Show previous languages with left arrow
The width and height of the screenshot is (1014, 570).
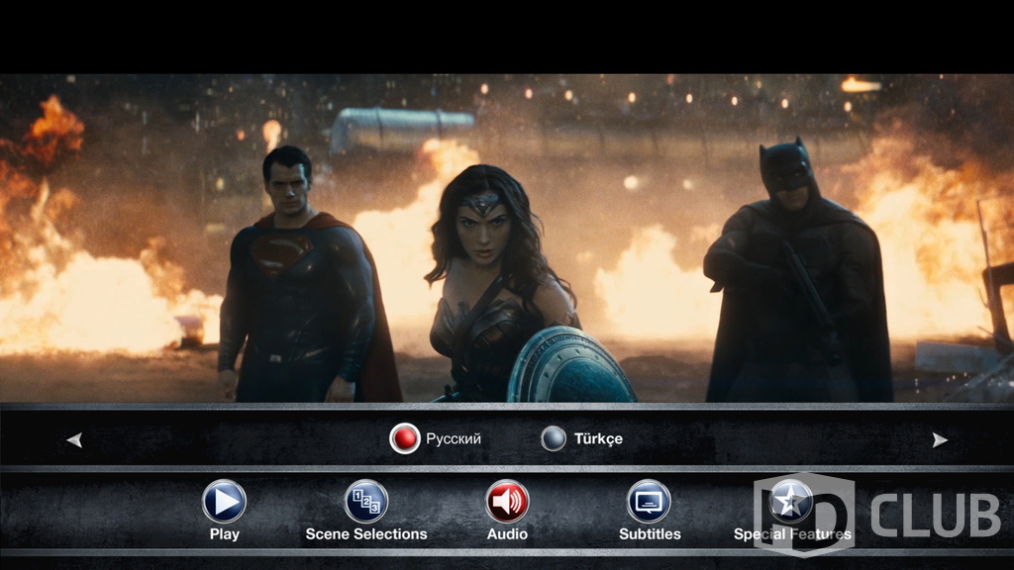[x=74, y=440]
